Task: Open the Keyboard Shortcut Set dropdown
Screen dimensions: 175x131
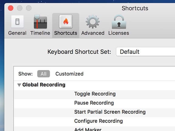Action: [146, 52]
